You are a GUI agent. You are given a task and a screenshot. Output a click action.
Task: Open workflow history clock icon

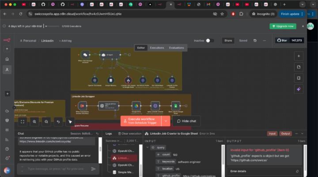255,41
